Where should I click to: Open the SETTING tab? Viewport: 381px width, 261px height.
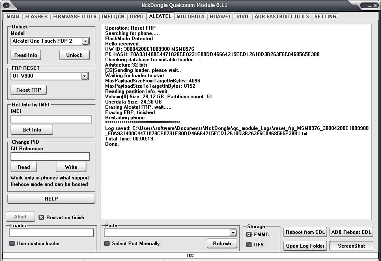click(325, 17)
